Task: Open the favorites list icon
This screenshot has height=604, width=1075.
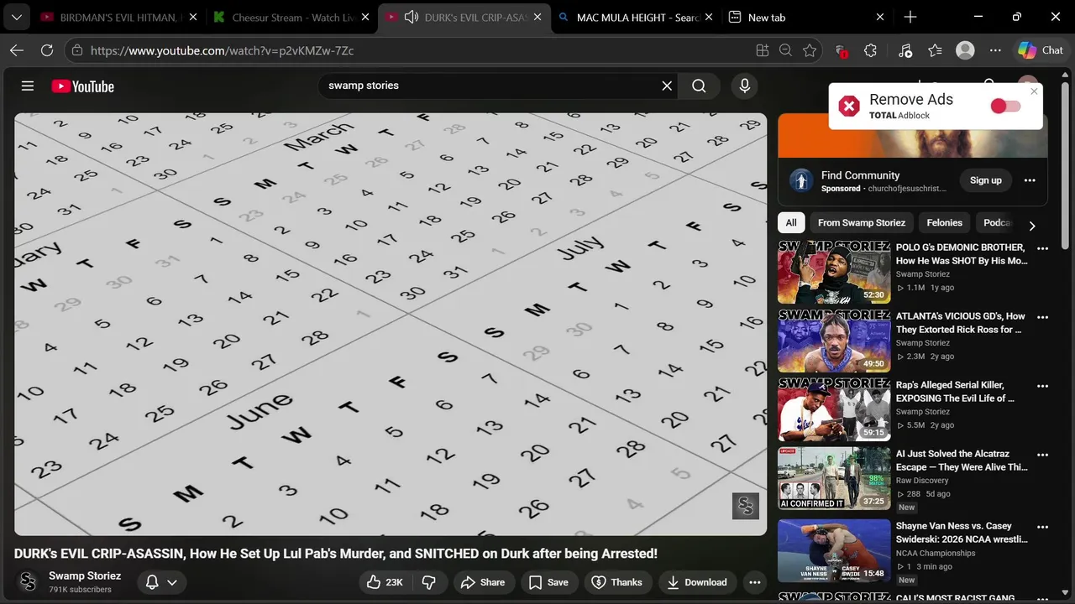Action: [935, 50]
